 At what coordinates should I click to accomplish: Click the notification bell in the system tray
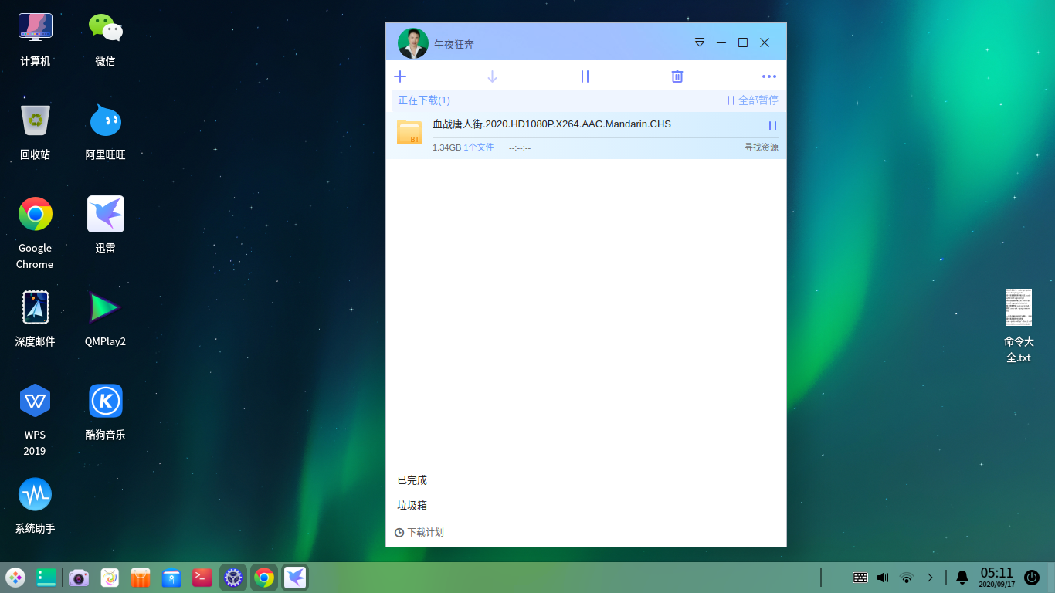pyautogui.click(x=962, y=577)
